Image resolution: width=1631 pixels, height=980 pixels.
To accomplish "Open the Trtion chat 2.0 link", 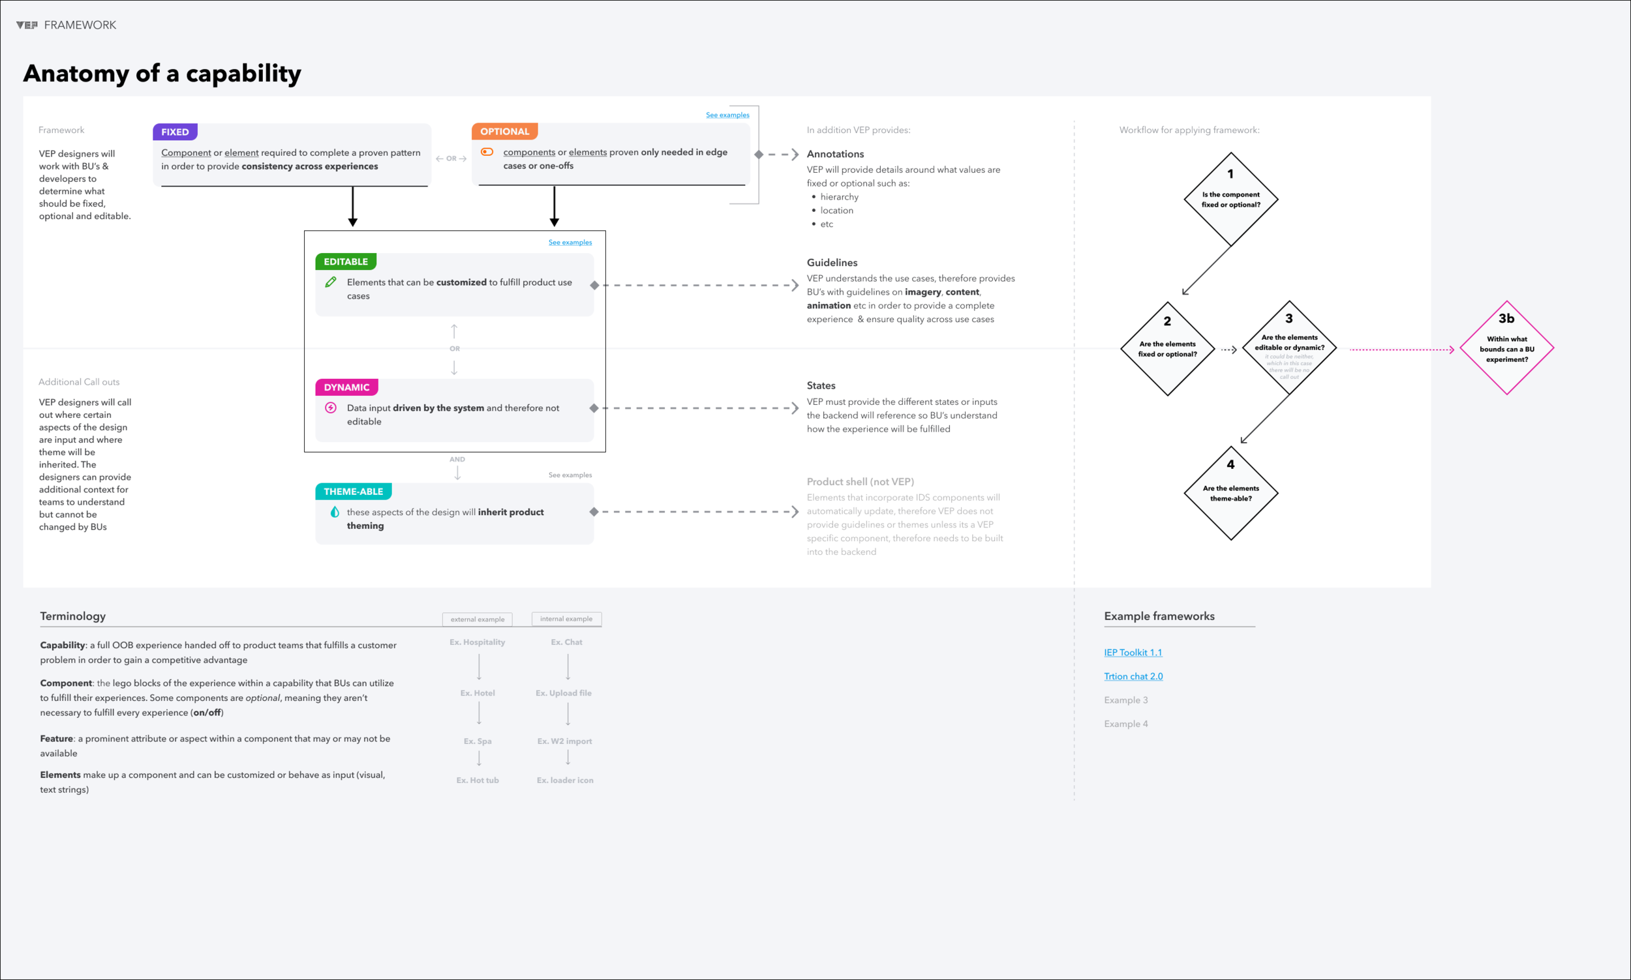I will (1133, 676).
